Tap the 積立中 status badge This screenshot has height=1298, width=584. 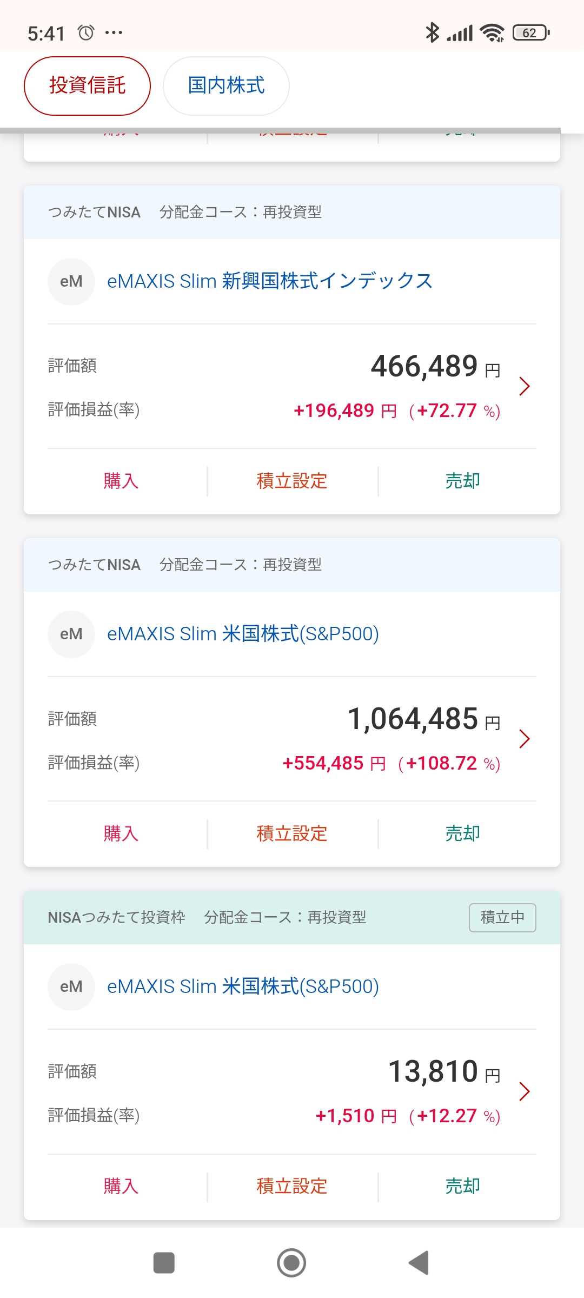502,917
